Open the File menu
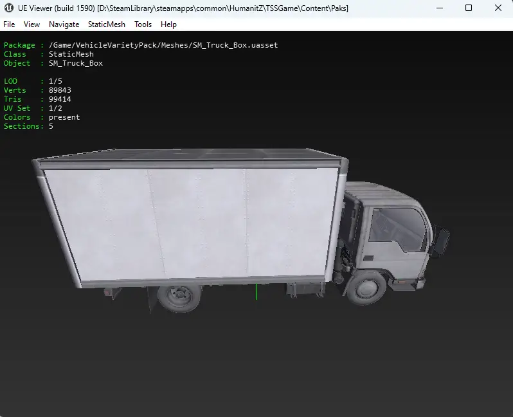The image size is (513, 417). click(x=9, y=24)
